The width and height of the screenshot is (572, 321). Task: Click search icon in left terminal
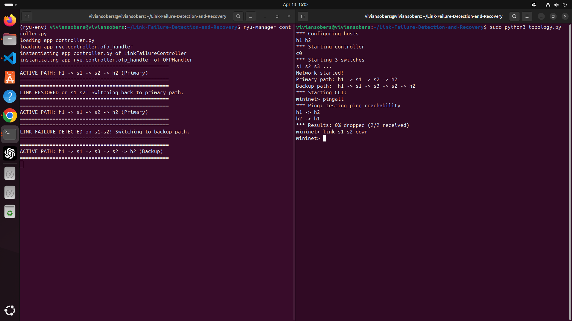click(x=238, y=16)
